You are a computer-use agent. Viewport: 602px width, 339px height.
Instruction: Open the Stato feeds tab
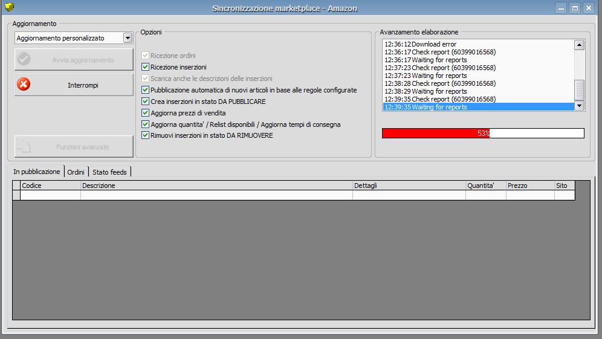pos(109,172)
